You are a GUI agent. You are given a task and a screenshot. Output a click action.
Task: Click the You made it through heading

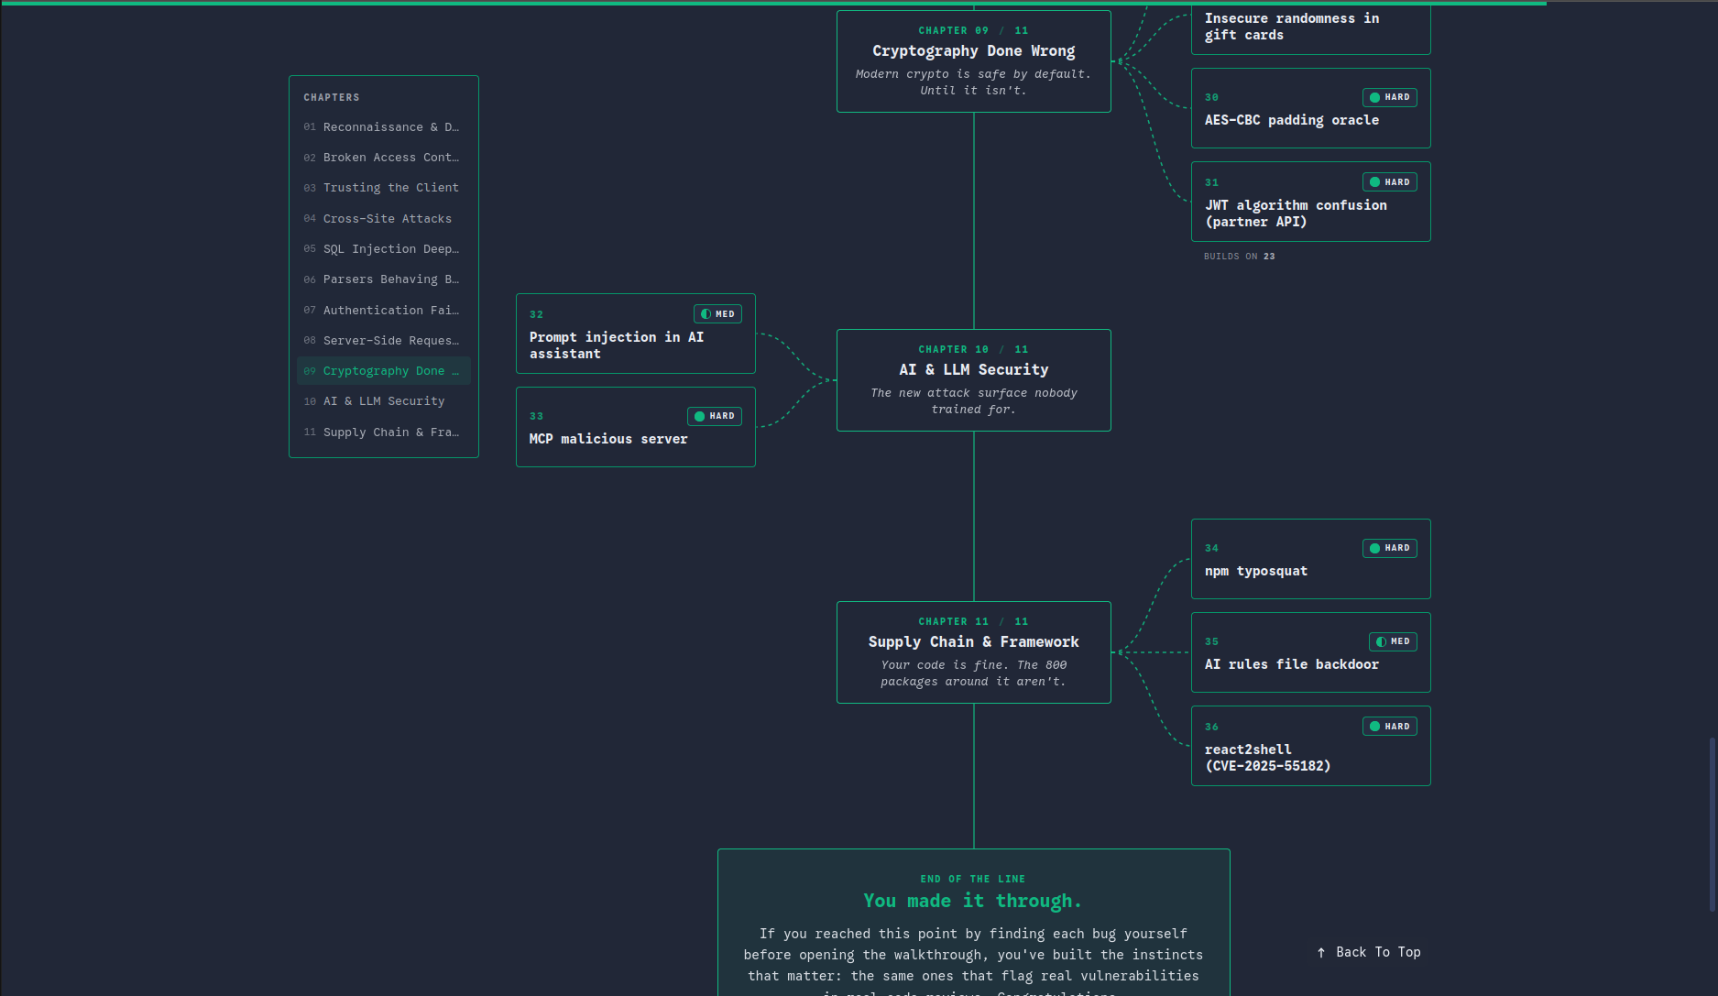pos(972,901)
